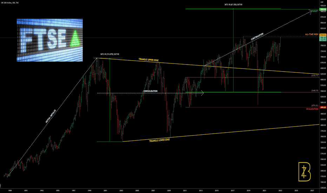This screenshot has width=327, height=193.
Task: Click 4000.00 on the price axis
Action: (323, 125)
